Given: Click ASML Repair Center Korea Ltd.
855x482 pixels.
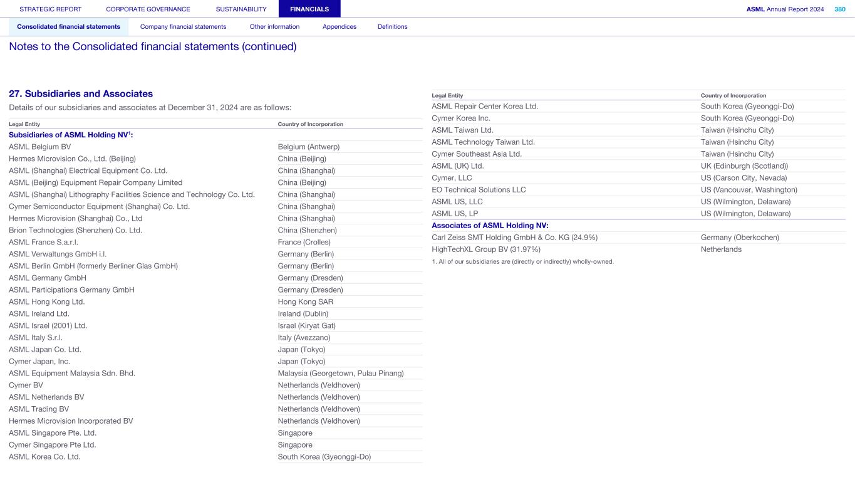Looking at the screenshot, I should pyautogui.click(x=485, y=106).
